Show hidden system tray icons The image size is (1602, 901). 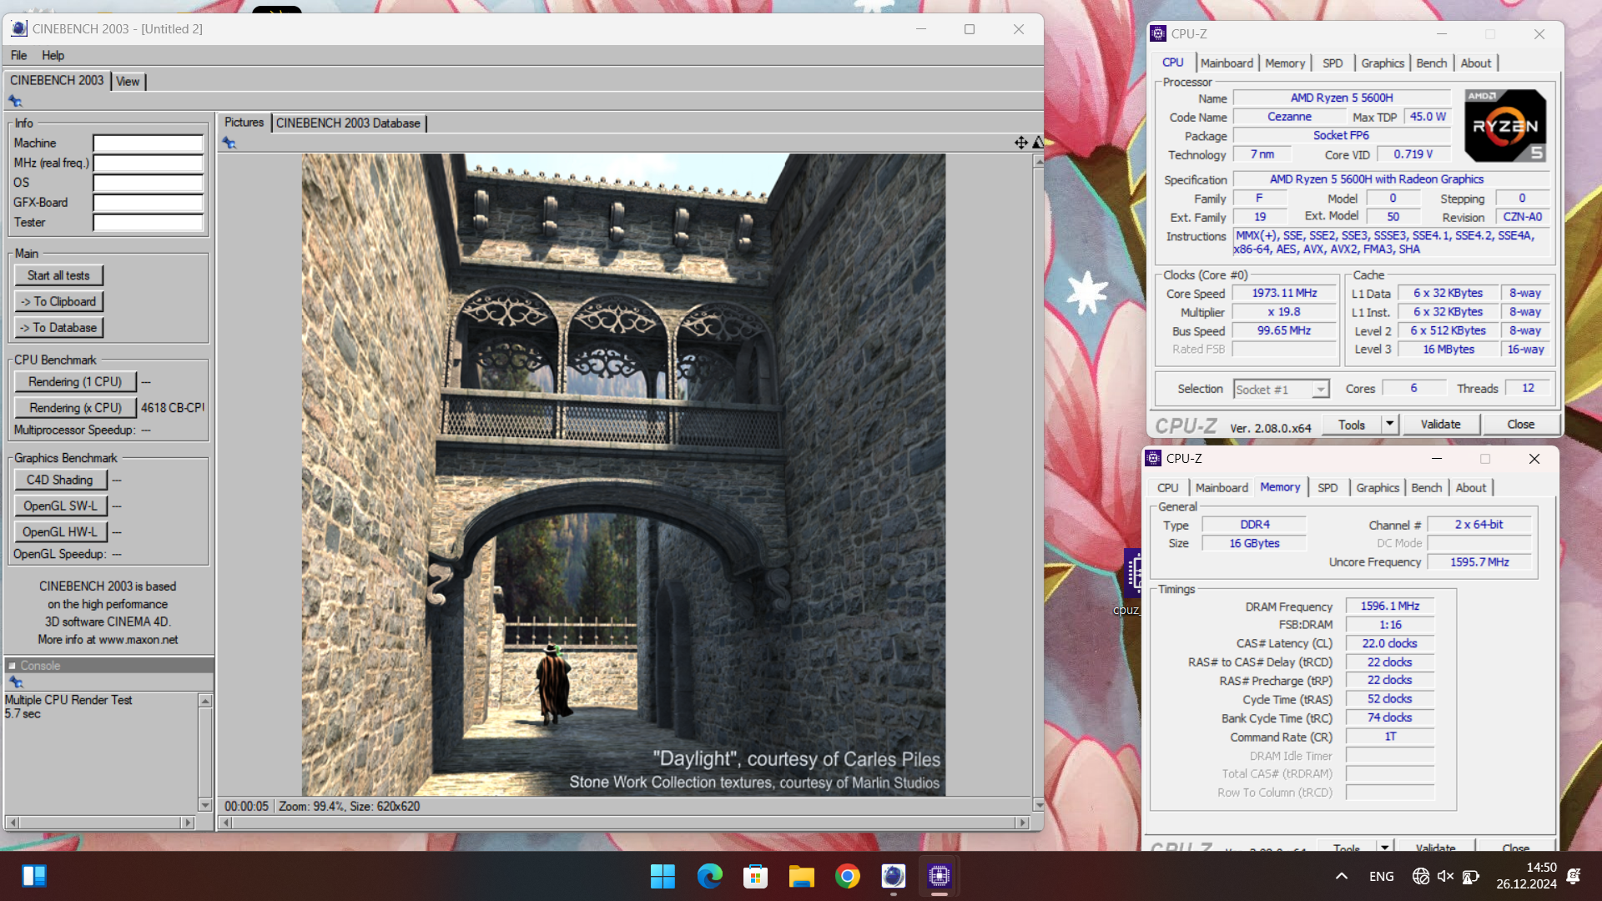(1342, 876)
